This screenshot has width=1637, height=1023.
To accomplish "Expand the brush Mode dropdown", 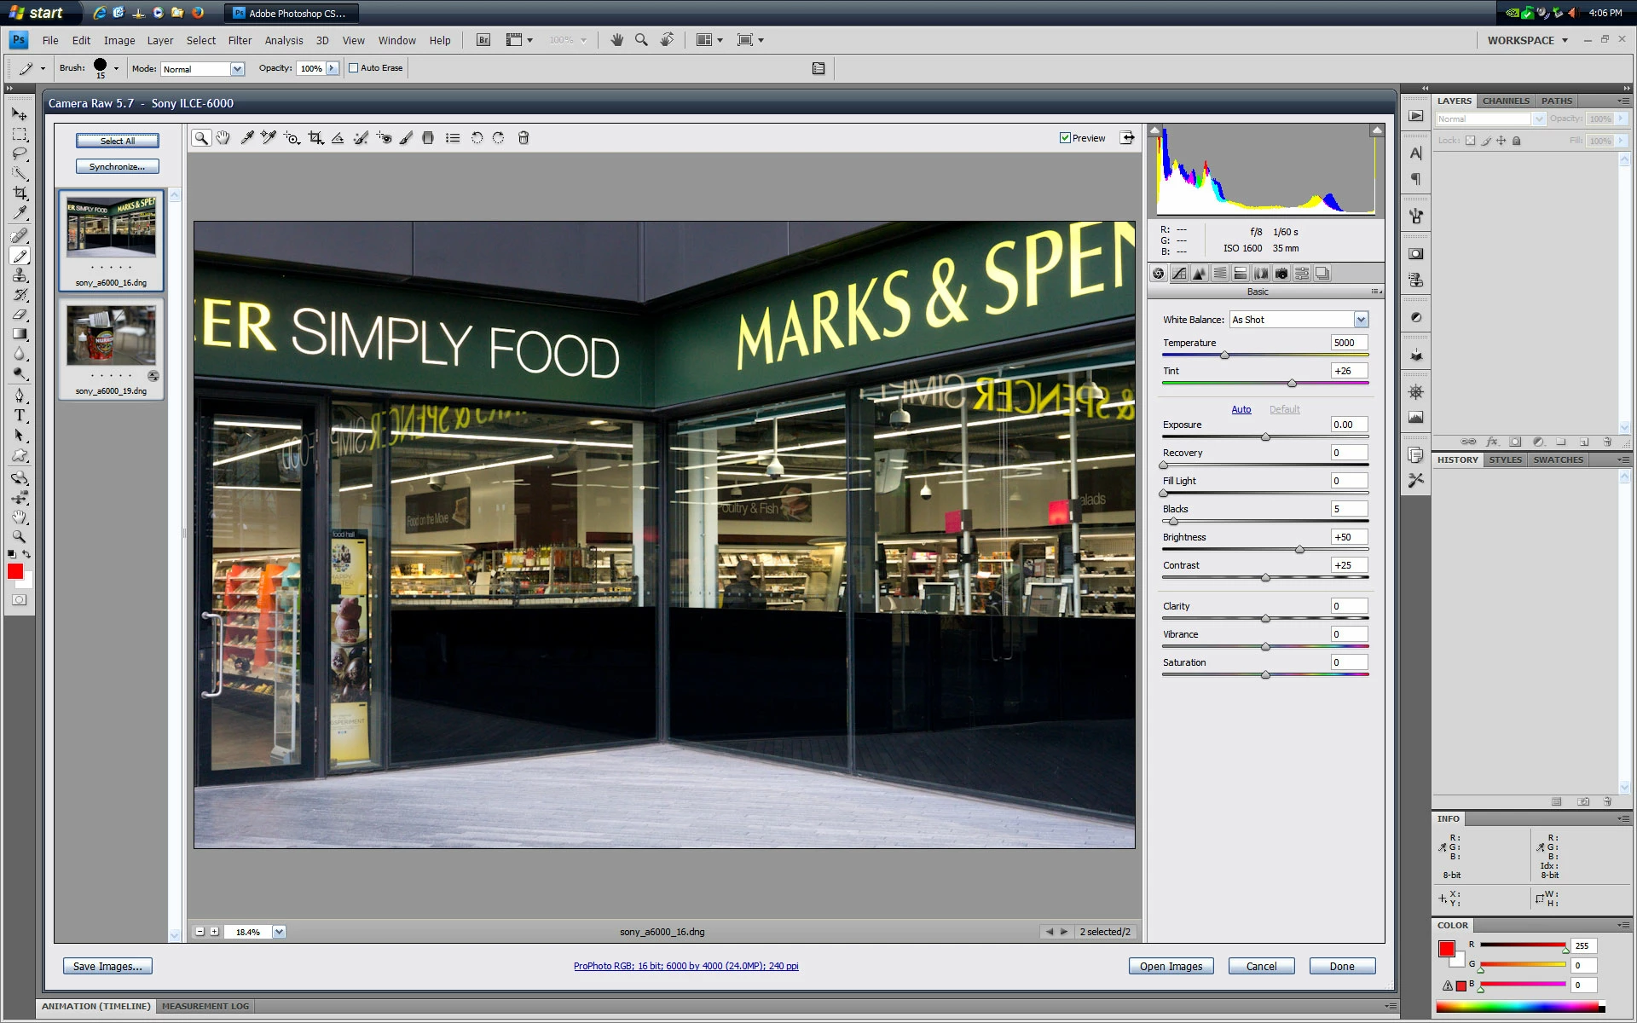I will [x=237, y=69].
